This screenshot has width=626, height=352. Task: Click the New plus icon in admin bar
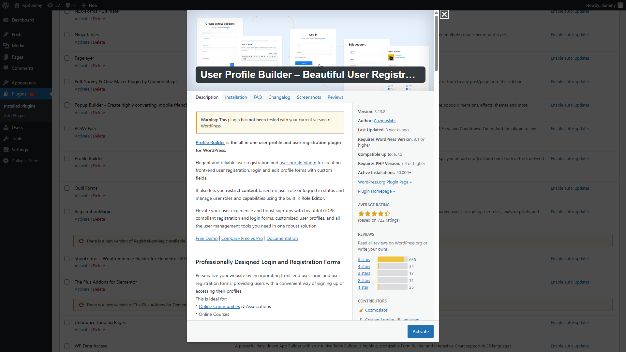click(x=84, y=5)
